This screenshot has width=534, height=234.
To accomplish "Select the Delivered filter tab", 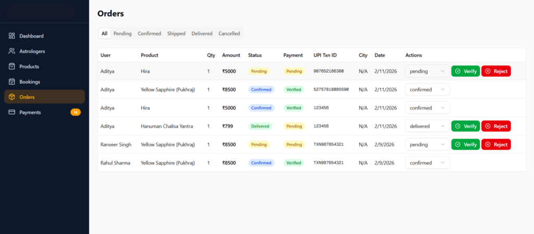I will click(202, 33).
